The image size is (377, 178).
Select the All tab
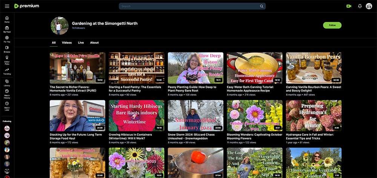[x=54, y=43]
